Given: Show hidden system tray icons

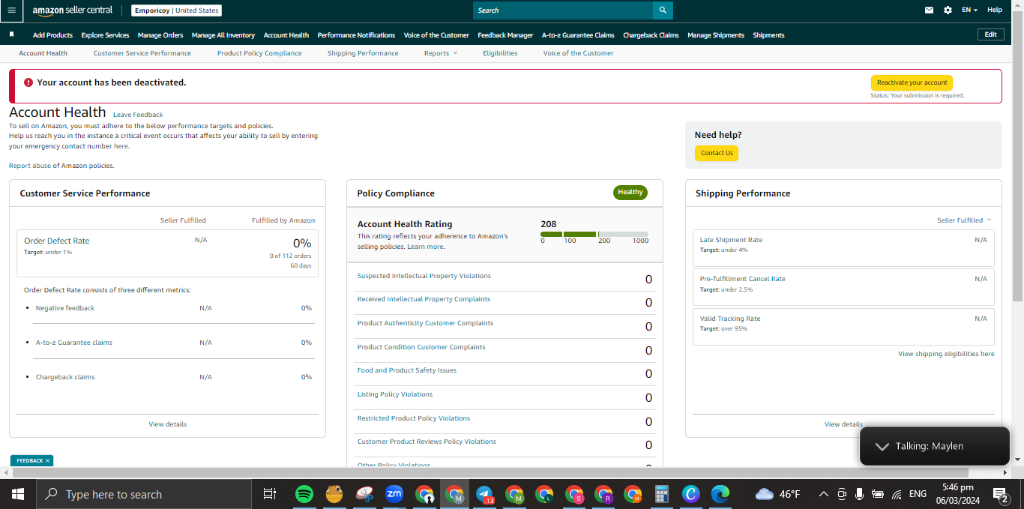Looking at the screenshot, I should pos(824,494).
